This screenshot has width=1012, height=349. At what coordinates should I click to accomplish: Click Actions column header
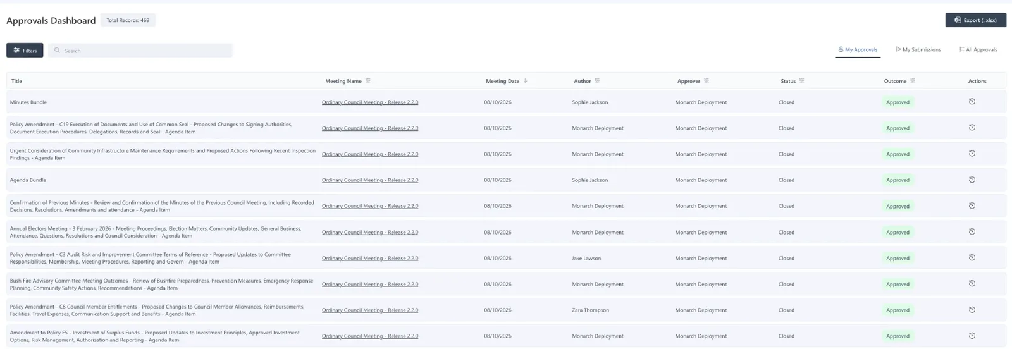tap(977, 81)
